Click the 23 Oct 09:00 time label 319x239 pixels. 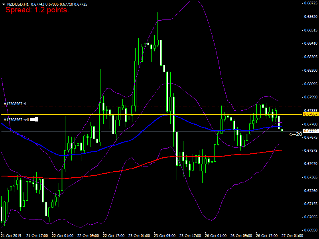pyautogui.click(x=163, y=235)
